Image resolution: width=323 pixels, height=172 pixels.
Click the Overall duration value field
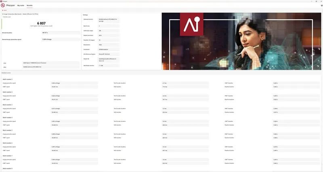[x=61, y=33]
